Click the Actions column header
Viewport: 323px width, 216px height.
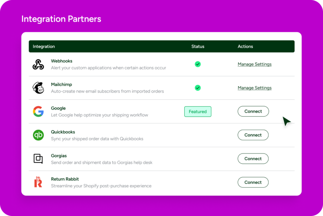pyautogui.click(x=245, y=46)
